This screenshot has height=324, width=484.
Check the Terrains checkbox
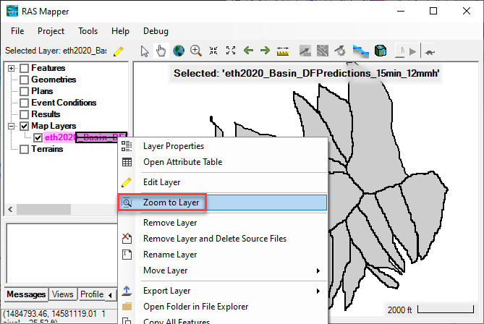click(25, 149)
